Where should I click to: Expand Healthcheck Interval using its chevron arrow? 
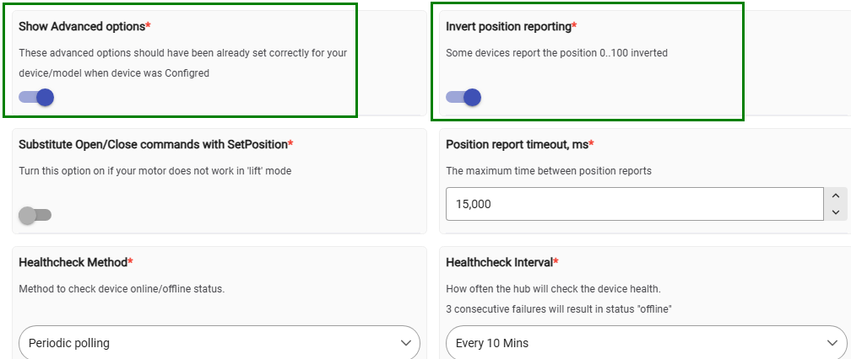coord(832,343)
